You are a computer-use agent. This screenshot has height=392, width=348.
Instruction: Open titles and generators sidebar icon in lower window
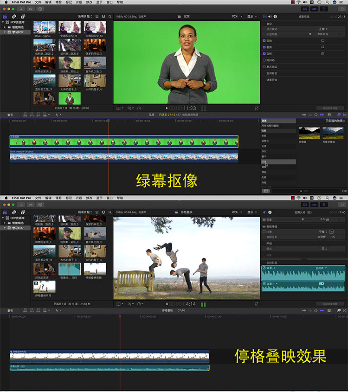(23, 212)
